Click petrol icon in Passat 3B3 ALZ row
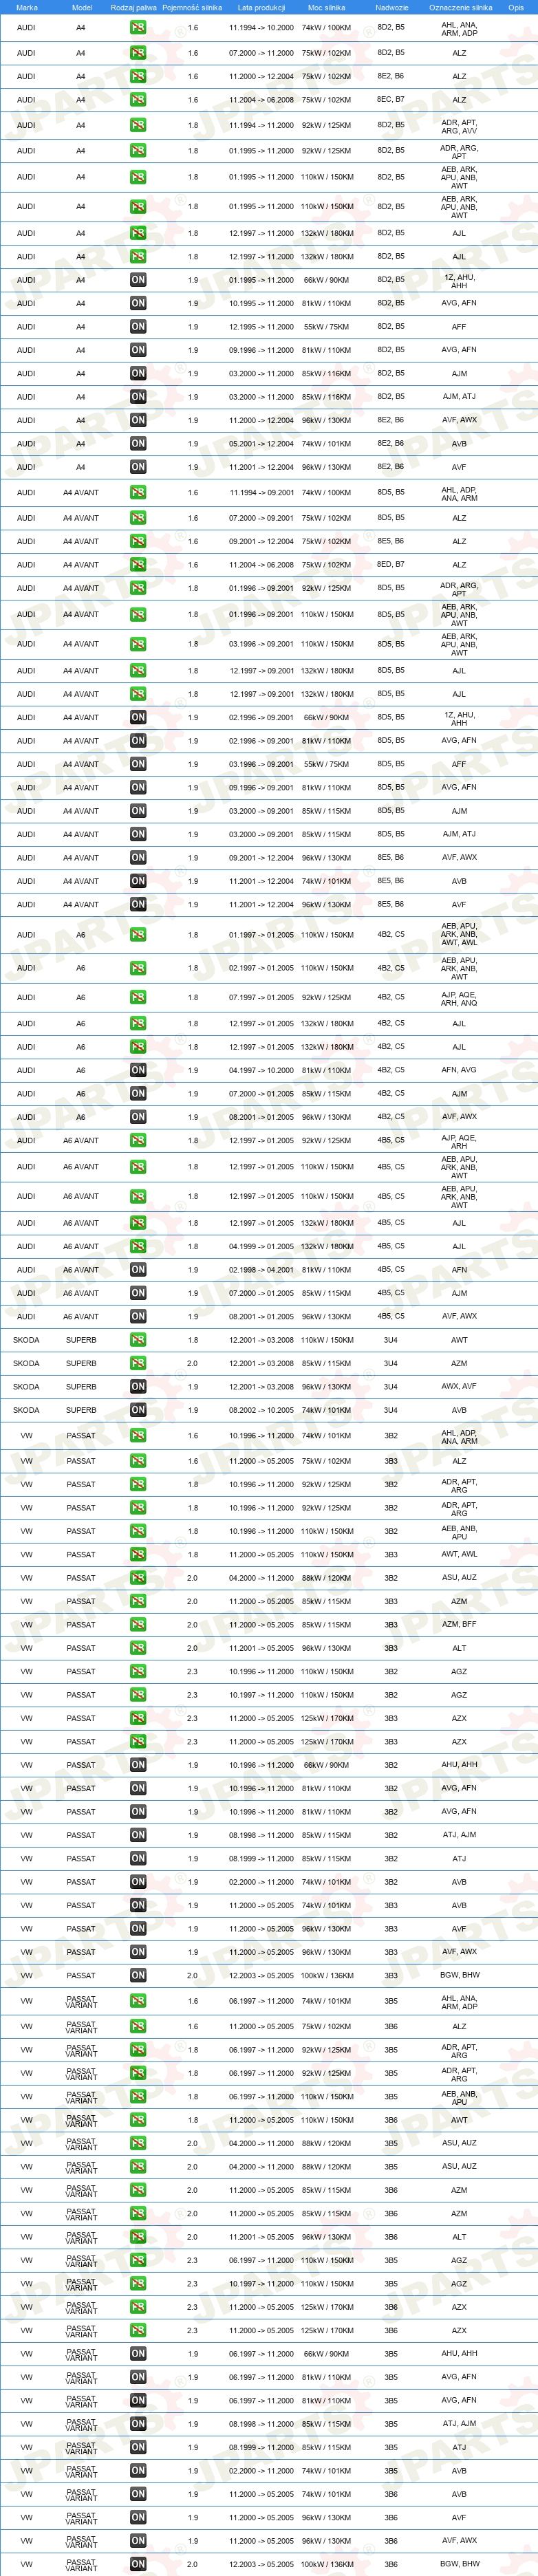The height and width of the screenshot is (2576, 538). (138, 1461)
